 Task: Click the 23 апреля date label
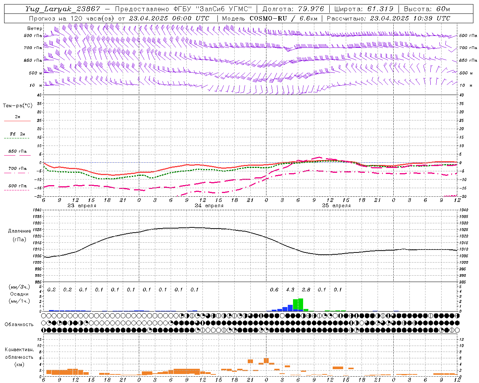pyautogui.click(x=82, y=206)
